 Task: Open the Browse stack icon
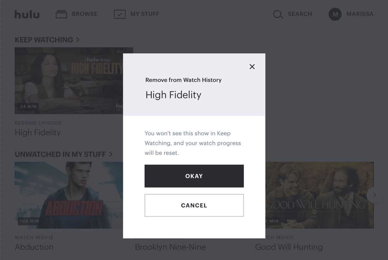(x=61, y=14)
